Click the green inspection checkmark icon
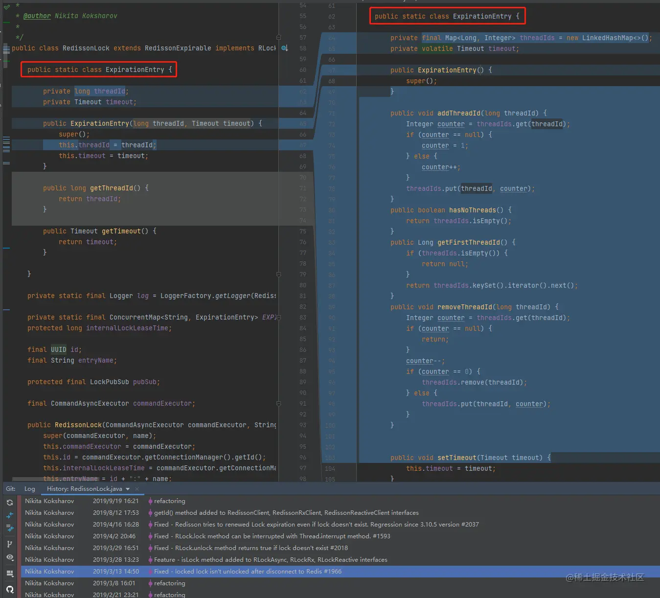Viewport: 660px width, 598px height. pos(7,7)
